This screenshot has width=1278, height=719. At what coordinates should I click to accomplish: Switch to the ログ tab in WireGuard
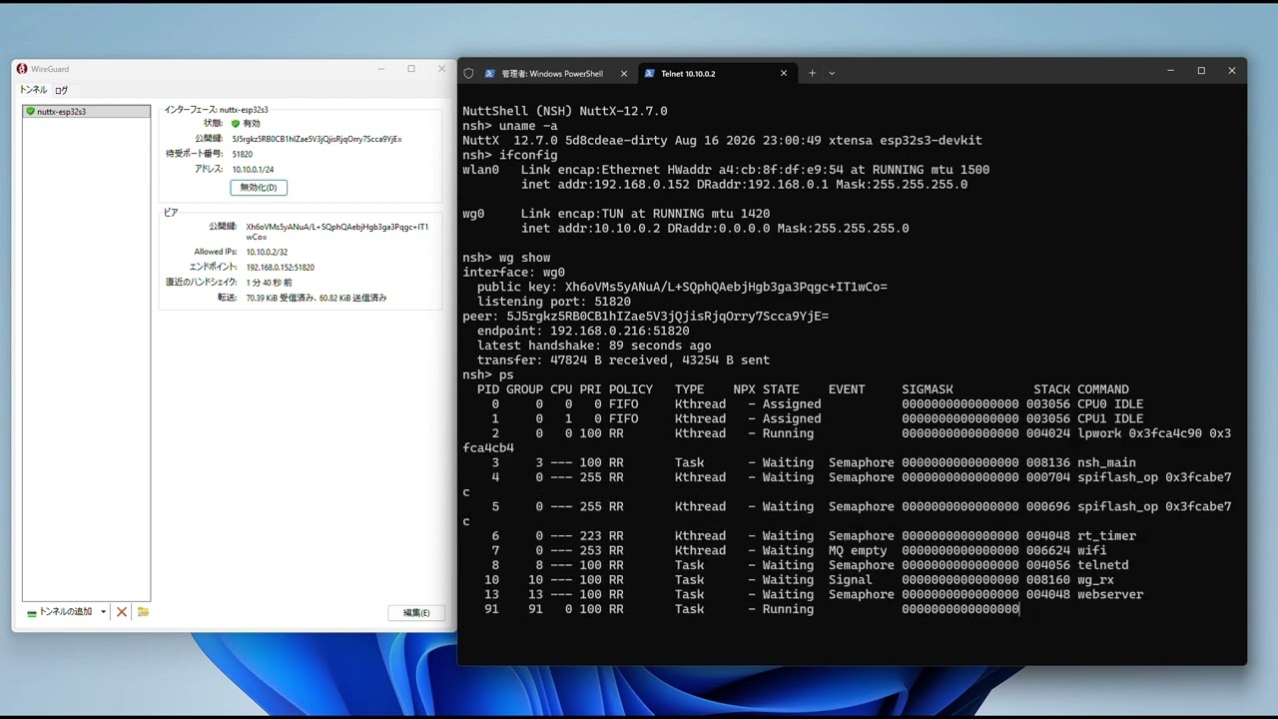coord(61,90)
